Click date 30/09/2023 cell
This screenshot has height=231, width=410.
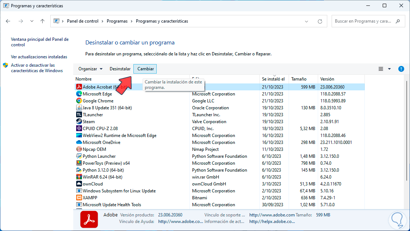273,205
